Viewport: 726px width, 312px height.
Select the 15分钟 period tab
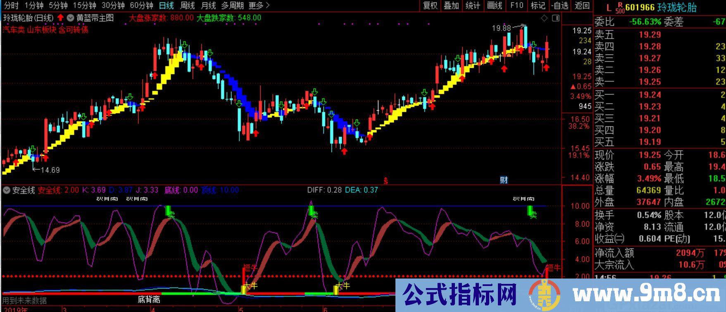tap(85, 5)
